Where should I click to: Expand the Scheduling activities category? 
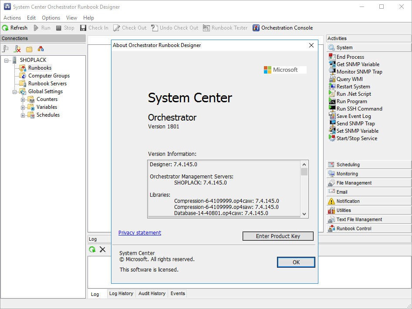[x=368, y=165]
